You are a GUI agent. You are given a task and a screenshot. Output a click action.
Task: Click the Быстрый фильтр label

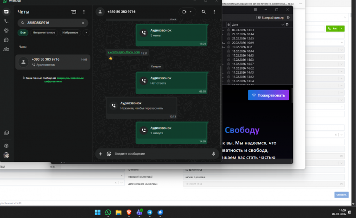[x=273, y=18]
